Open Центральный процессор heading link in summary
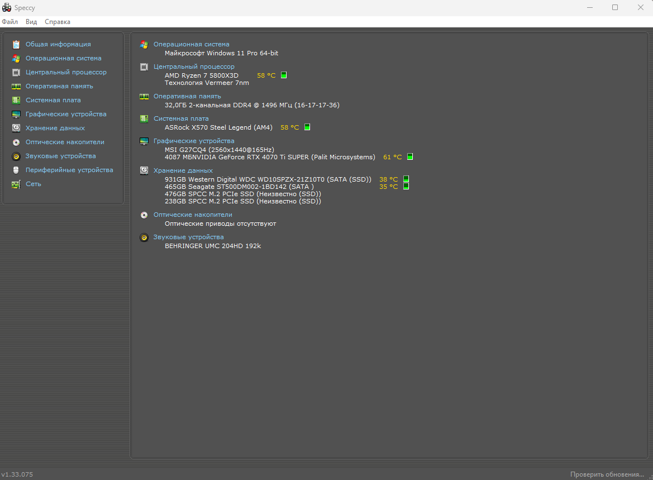 click(194, 66)
